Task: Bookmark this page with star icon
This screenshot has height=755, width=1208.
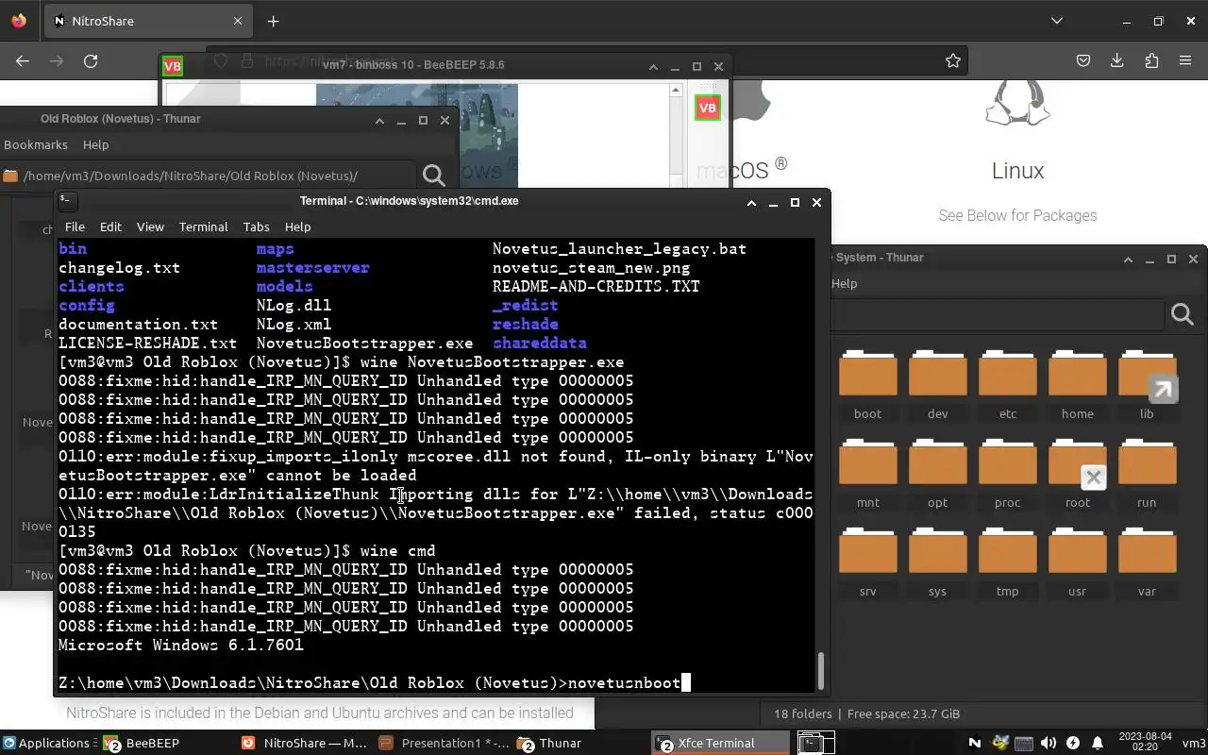Action: coord(953,60)
